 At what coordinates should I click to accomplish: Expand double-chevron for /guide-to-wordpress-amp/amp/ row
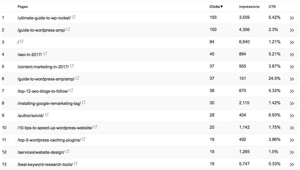292,79
